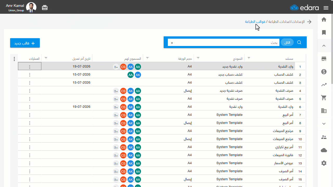Click the gift icon in top bar
Screen dimensions: 333x187
(45, 8)
